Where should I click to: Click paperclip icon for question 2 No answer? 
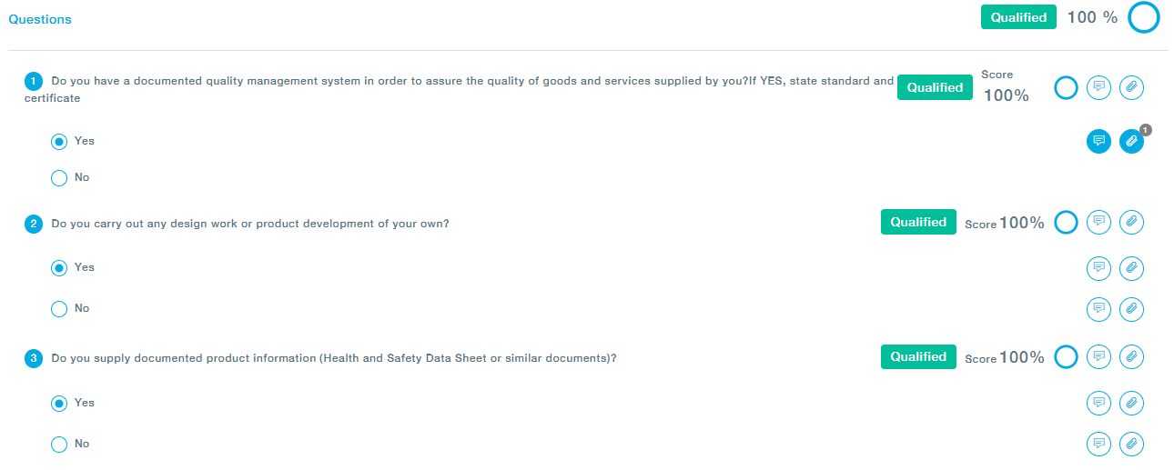[1131, 309]
